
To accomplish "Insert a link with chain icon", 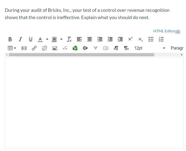I will pos(34,48).
